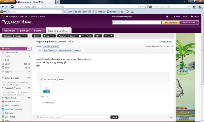Sign in to Facebook Friends chat icon
Image resolution: width=204 pixels, height=122 pixels.
pyautogui.click(x=29, y=88)
